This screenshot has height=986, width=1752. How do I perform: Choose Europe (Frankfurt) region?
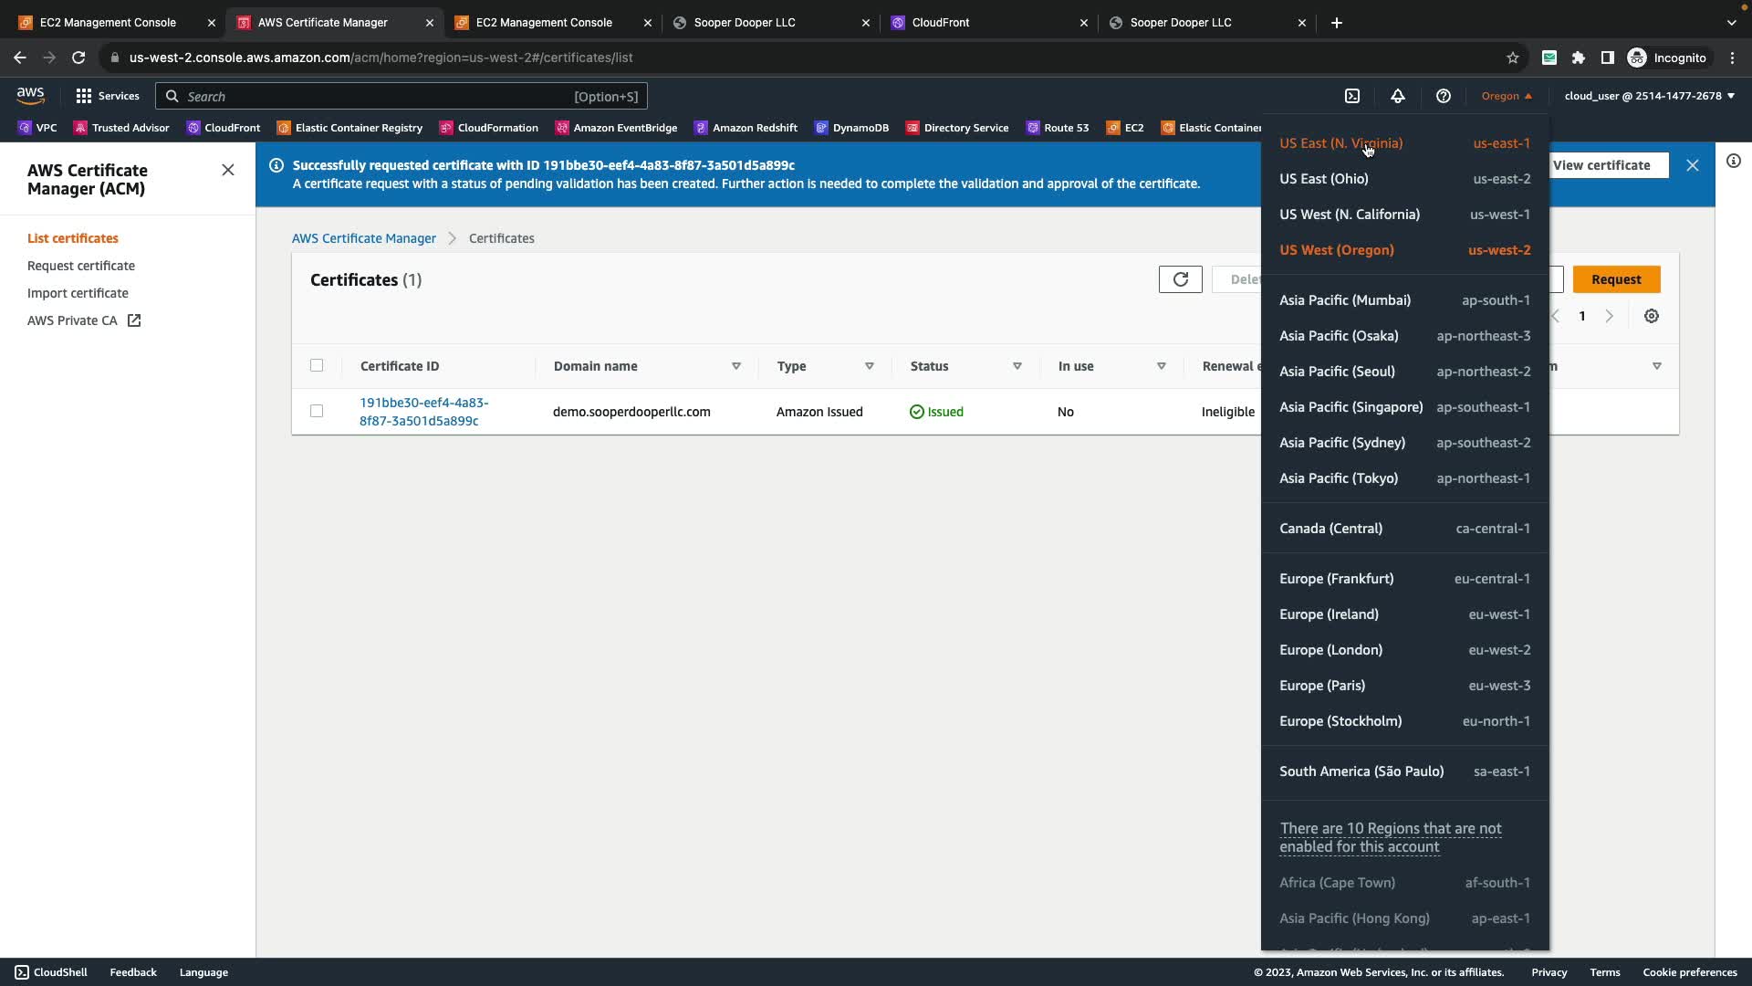pos(1336,579)
